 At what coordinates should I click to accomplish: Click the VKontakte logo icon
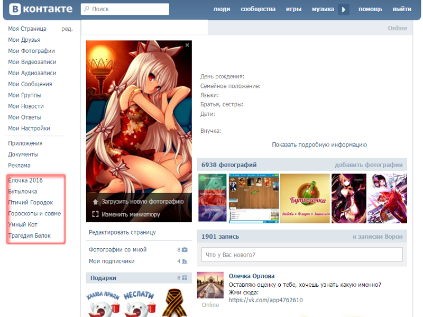(x=15, y=9)
